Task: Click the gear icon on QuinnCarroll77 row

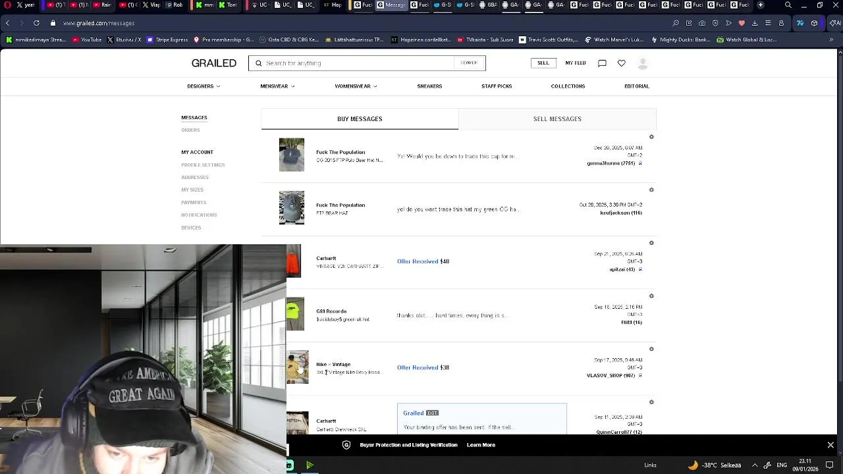Action: tap(651, 402)
